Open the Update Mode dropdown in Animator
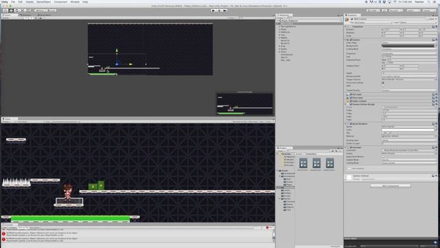 coord(409,160)
